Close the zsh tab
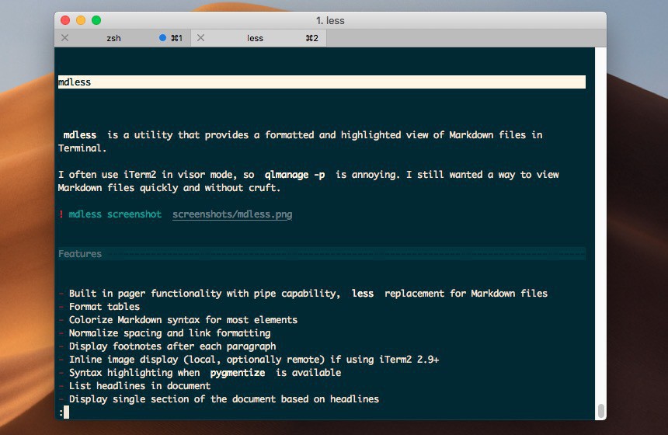Screen dimensions: 668x435 64,38
